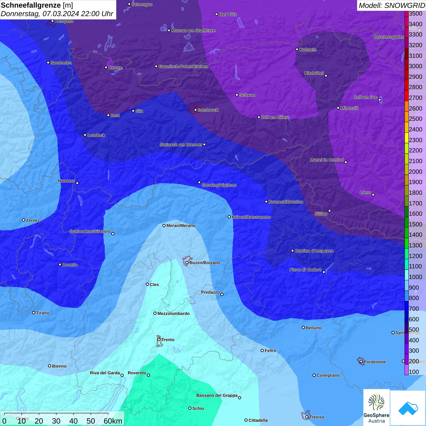Click the Schlanders/Silandro label
Viewport: 426px width, 426px height.
[90, 231]
